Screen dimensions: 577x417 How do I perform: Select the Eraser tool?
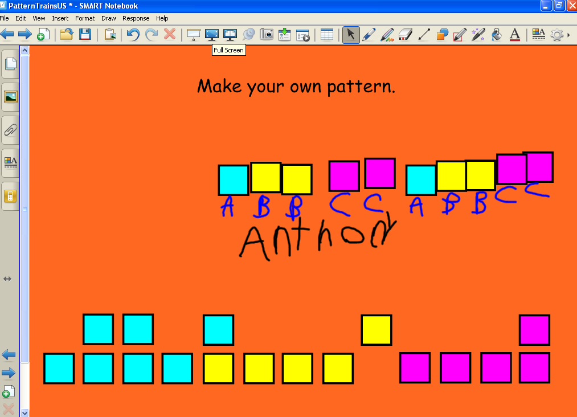(405, 35)
